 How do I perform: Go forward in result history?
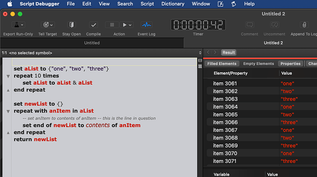(x=215, y=52)
